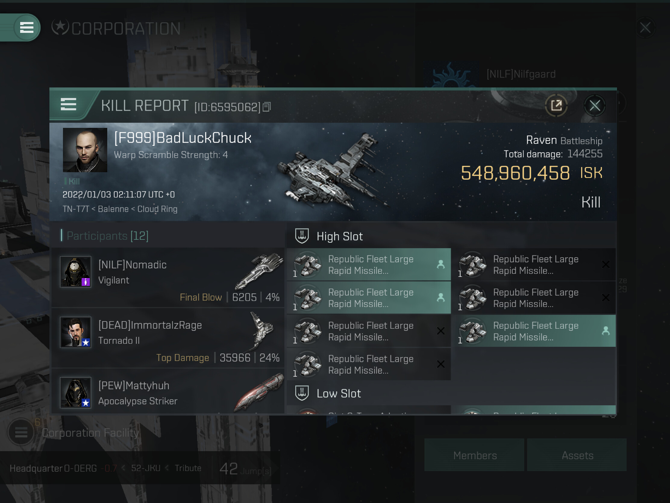Open the main Corporation menu button
670x503 pixels.
point(27,27)
